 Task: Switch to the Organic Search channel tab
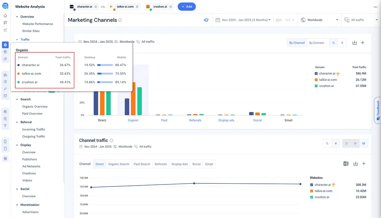[x=119, y=164]
